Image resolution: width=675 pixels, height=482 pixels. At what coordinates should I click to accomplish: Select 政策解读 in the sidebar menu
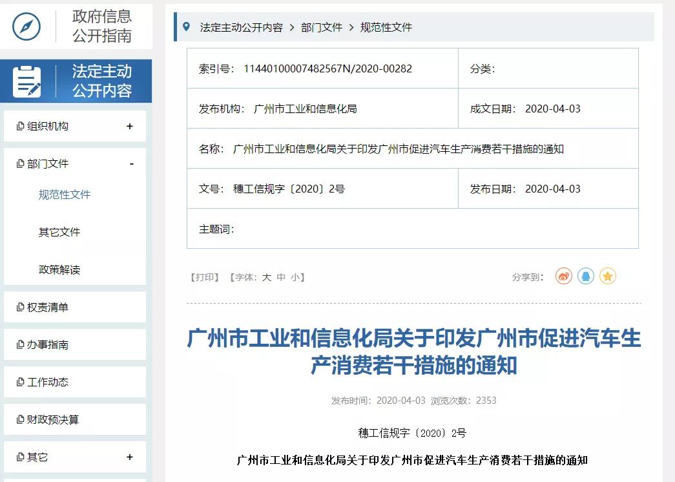59,270
